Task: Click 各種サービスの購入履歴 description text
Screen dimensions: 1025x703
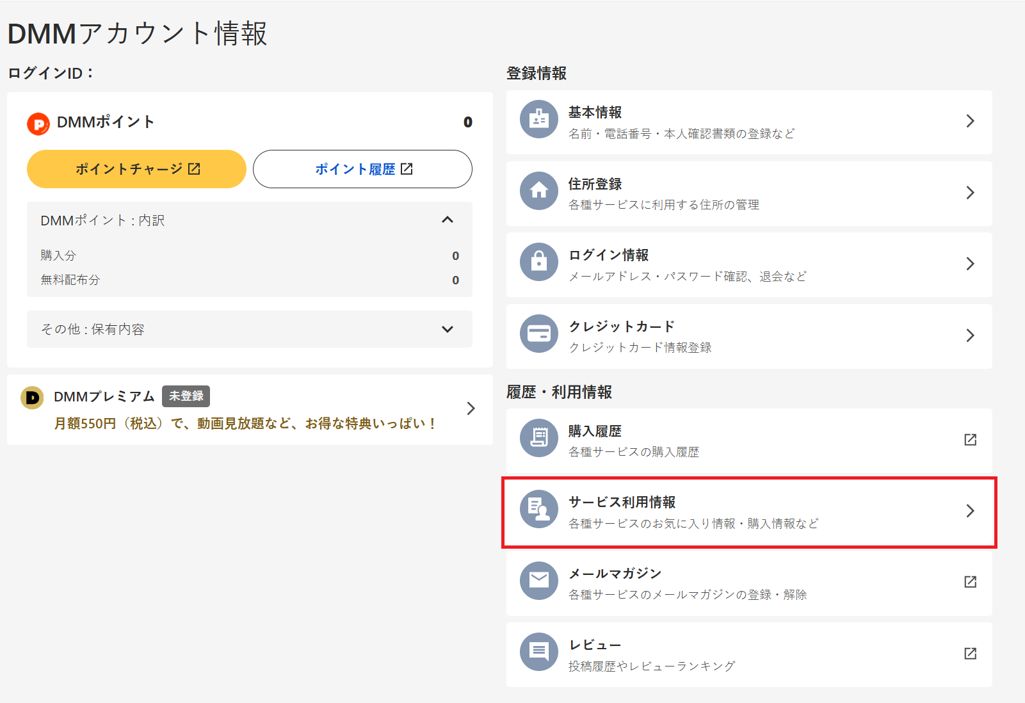Action: coord(634,452)
